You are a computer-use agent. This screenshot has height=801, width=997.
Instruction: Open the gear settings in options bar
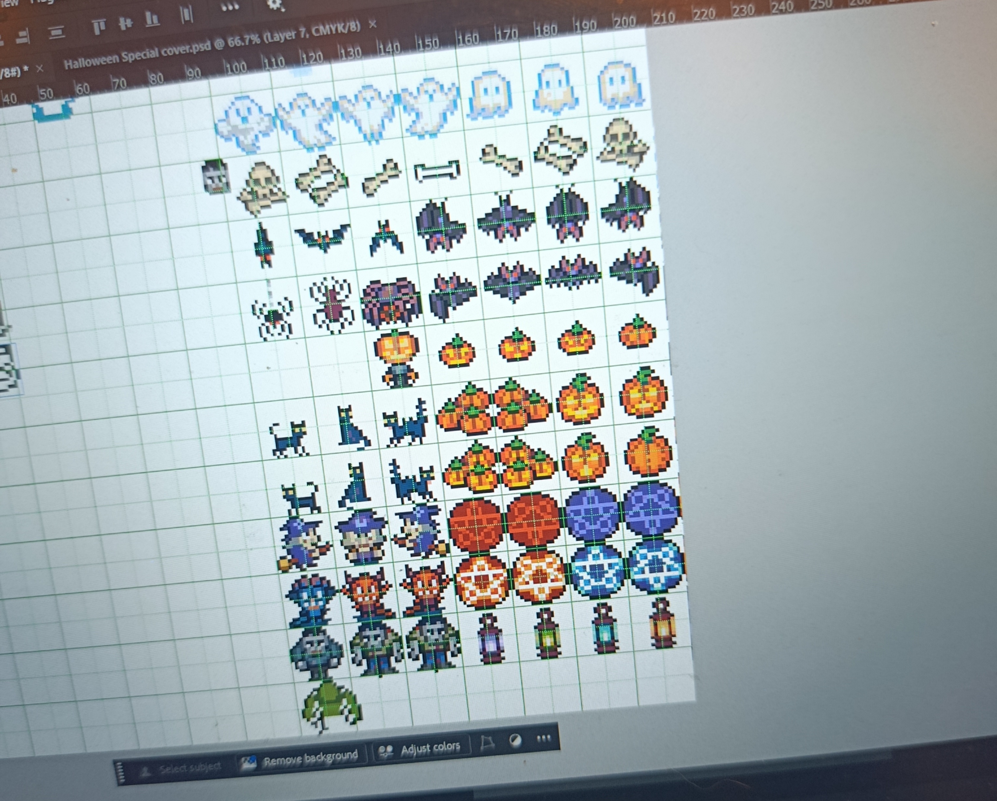point(276,5)
